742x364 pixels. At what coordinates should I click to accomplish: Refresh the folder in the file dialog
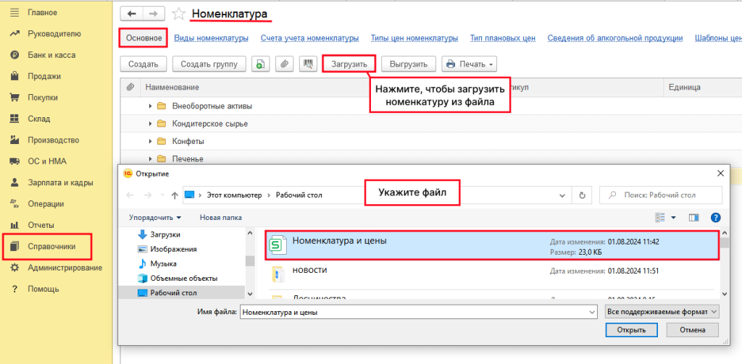coord(582,195)
